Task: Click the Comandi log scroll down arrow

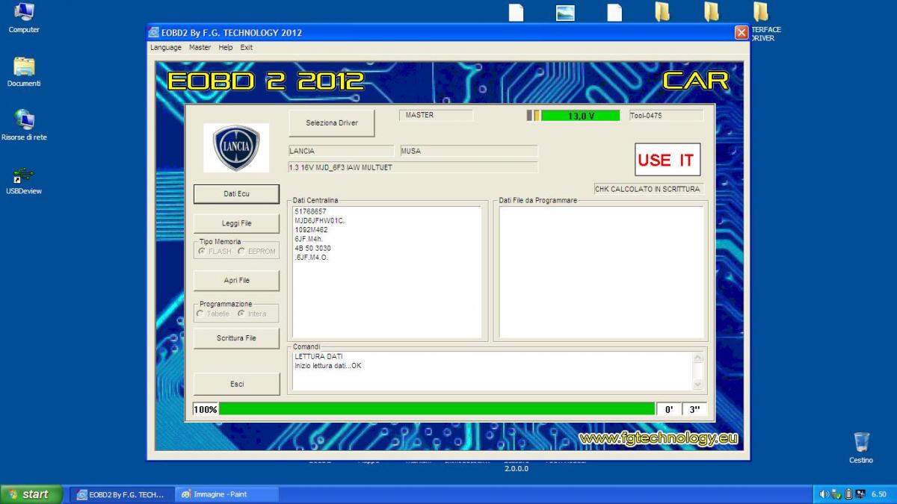Action: [698, 385]
